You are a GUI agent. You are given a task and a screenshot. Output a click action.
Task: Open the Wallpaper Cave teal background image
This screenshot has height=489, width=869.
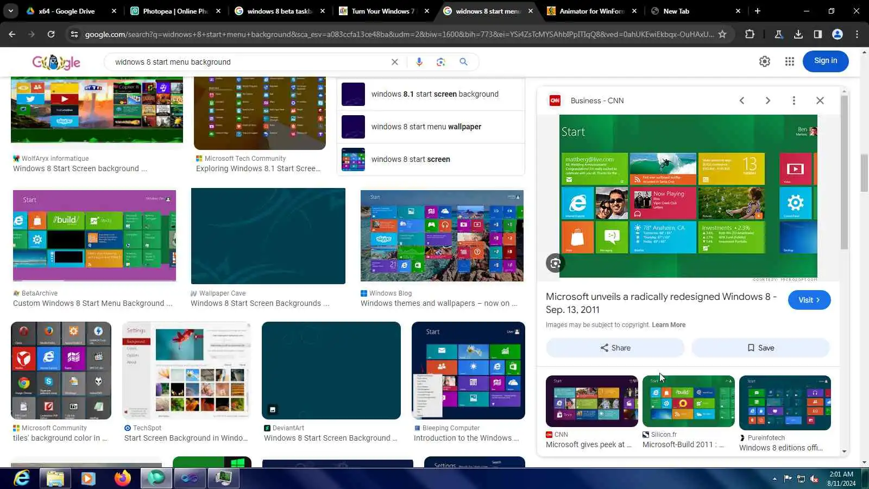pos(268,236)
